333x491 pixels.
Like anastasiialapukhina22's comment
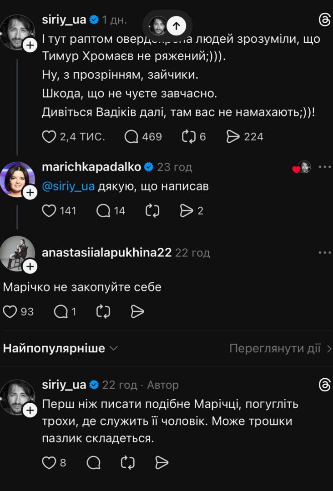pos(10,311)
